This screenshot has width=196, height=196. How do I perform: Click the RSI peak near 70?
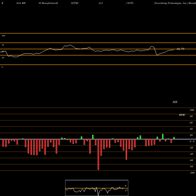point(70,45)
